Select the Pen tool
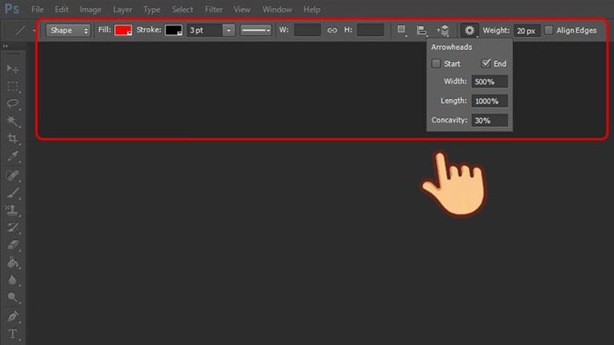The height and width of the screenshot is (345, 614). pyautogui.click(x=12, y=316)
